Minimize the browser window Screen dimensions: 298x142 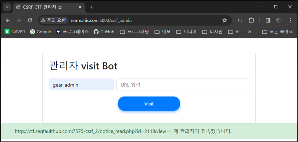tap(262, 7)
